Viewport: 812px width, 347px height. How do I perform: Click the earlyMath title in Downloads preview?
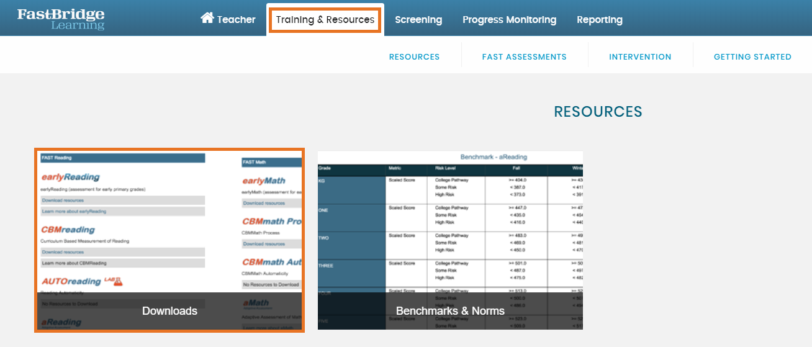pyautogui.click(x=264, y=181)
